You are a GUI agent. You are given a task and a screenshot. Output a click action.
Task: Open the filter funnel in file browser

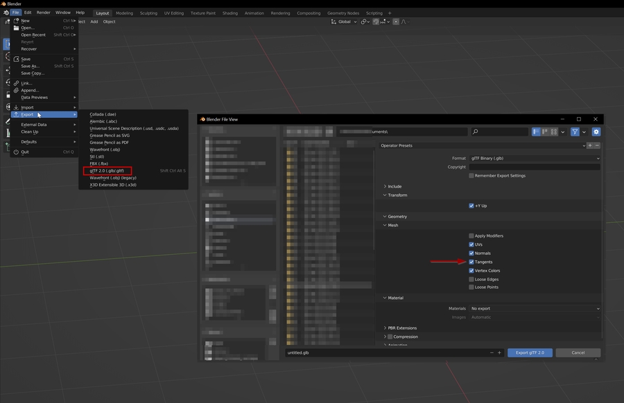point(574,132)
